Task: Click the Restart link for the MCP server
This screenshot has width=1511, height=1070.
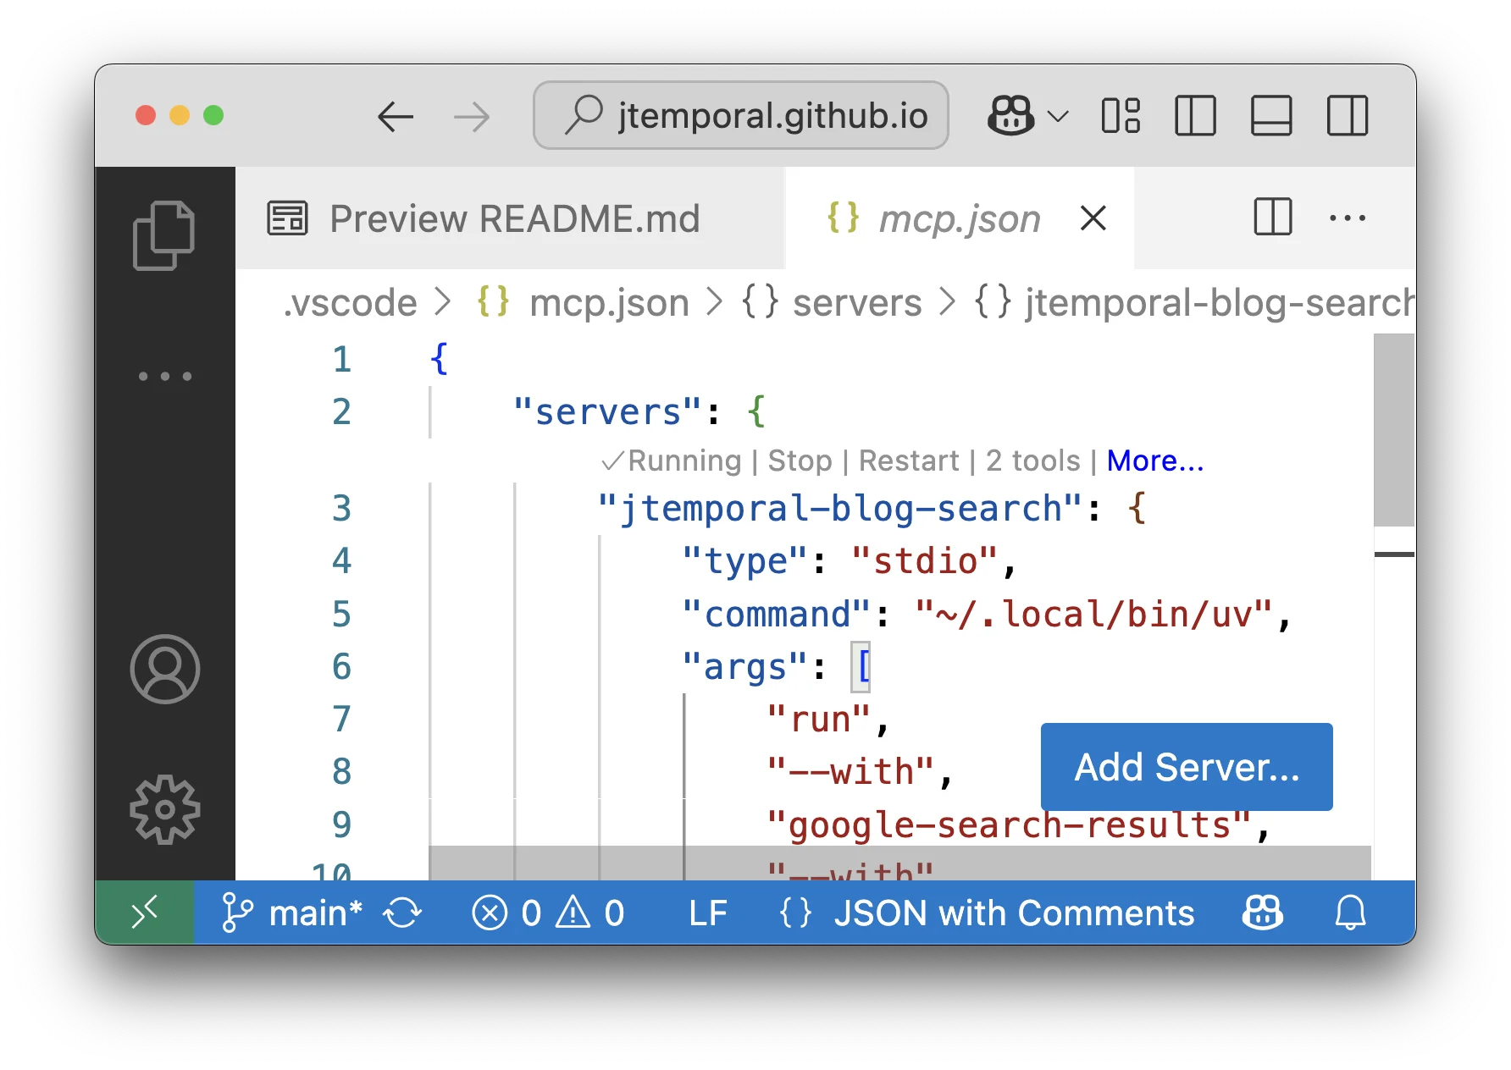Action: click(x=909, y=461)
